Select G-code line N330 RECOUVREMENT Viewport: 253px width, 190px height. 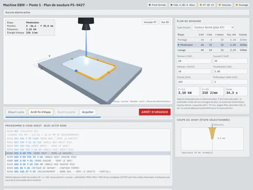point(88,172)
